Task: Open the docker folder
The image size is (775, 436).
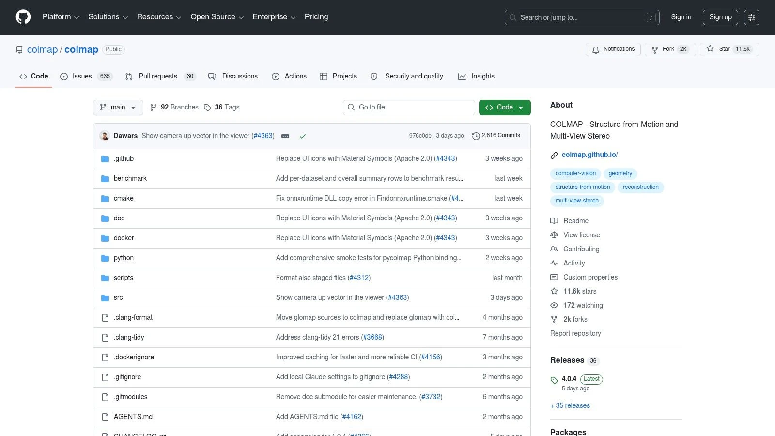Action: tap(124, 238)
